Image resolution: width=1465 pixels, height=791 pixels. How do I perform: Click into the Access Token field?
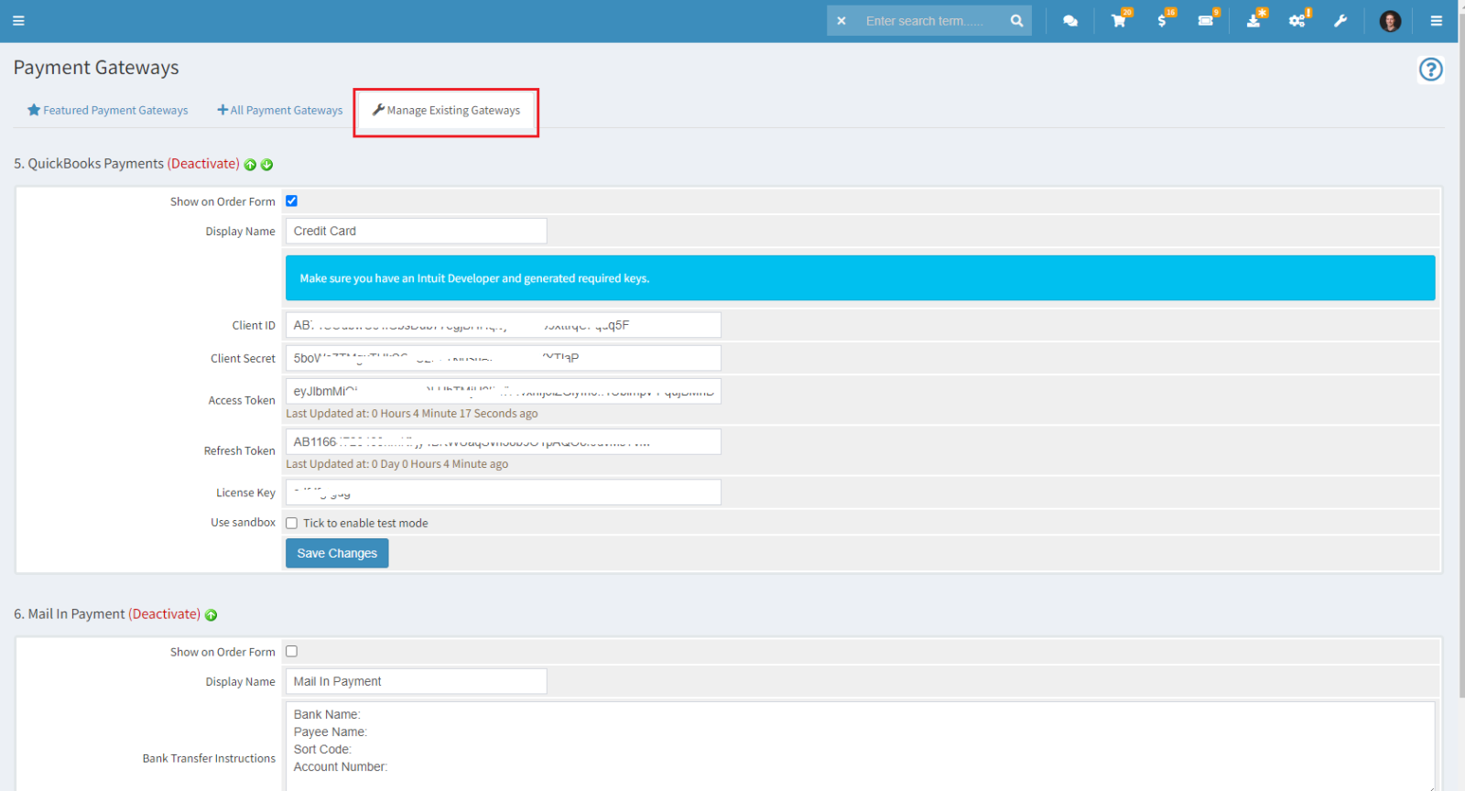504,391
